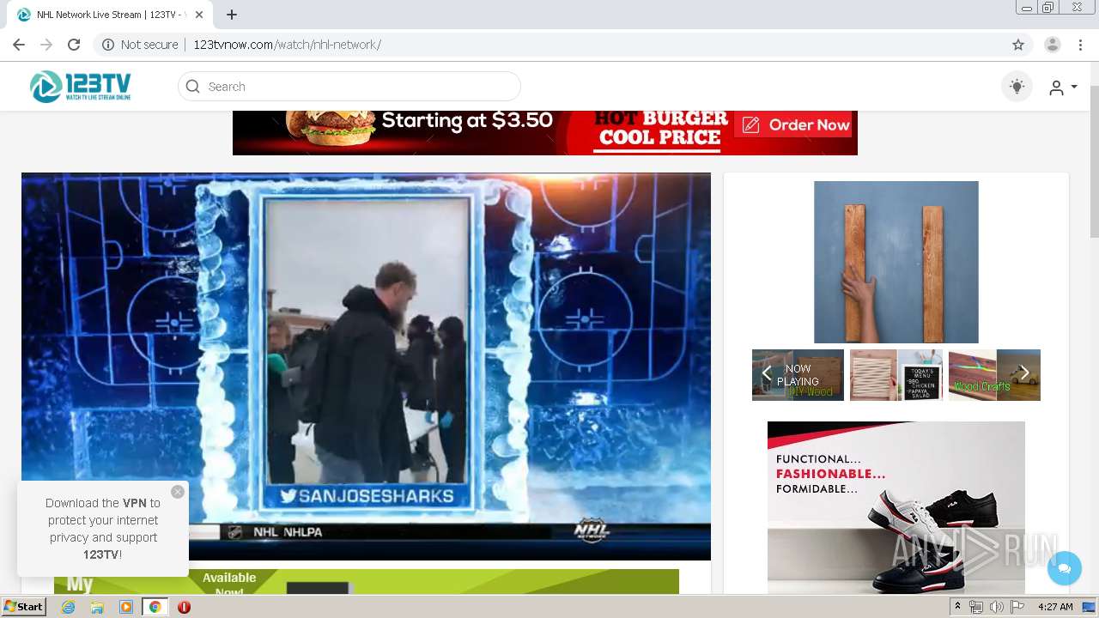
Task: Select the NHL Network Live Stream tab
Action: coord(110,15)
